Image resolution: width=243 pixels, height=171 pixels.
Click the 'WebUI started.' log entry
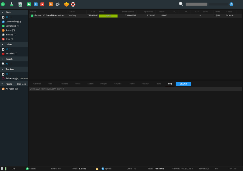pos(135,89)
